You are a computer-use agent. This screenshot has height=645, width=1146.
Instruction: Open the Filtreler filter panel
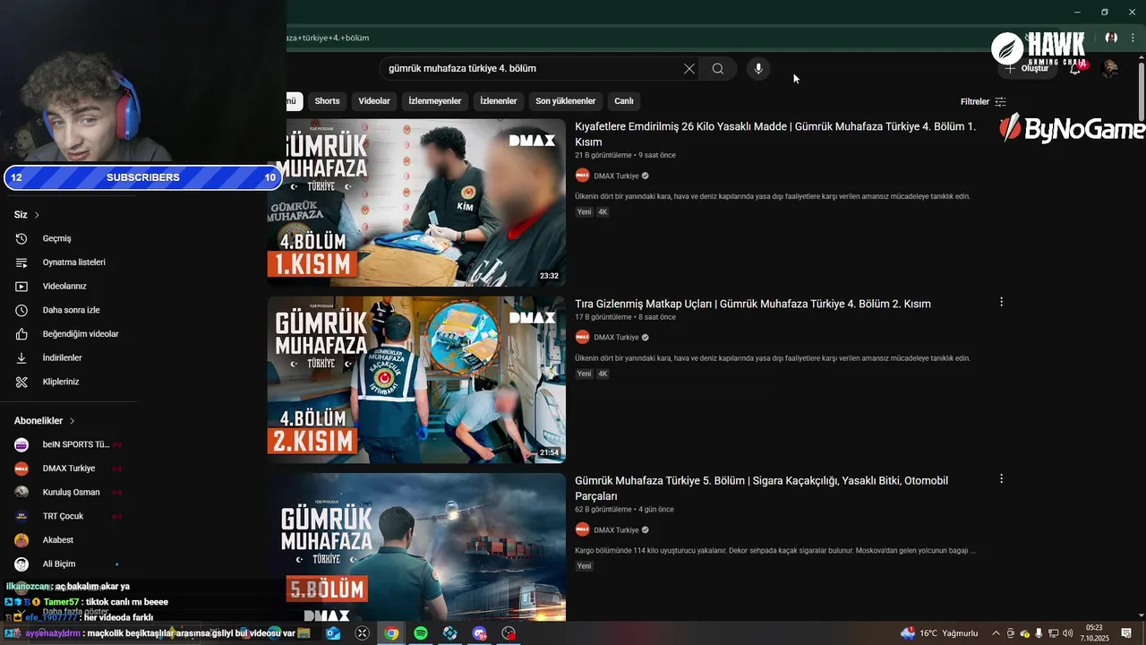[983, 101]
